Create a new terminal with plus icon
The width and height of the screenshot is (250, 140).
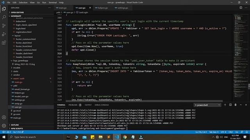coord(225,105)
